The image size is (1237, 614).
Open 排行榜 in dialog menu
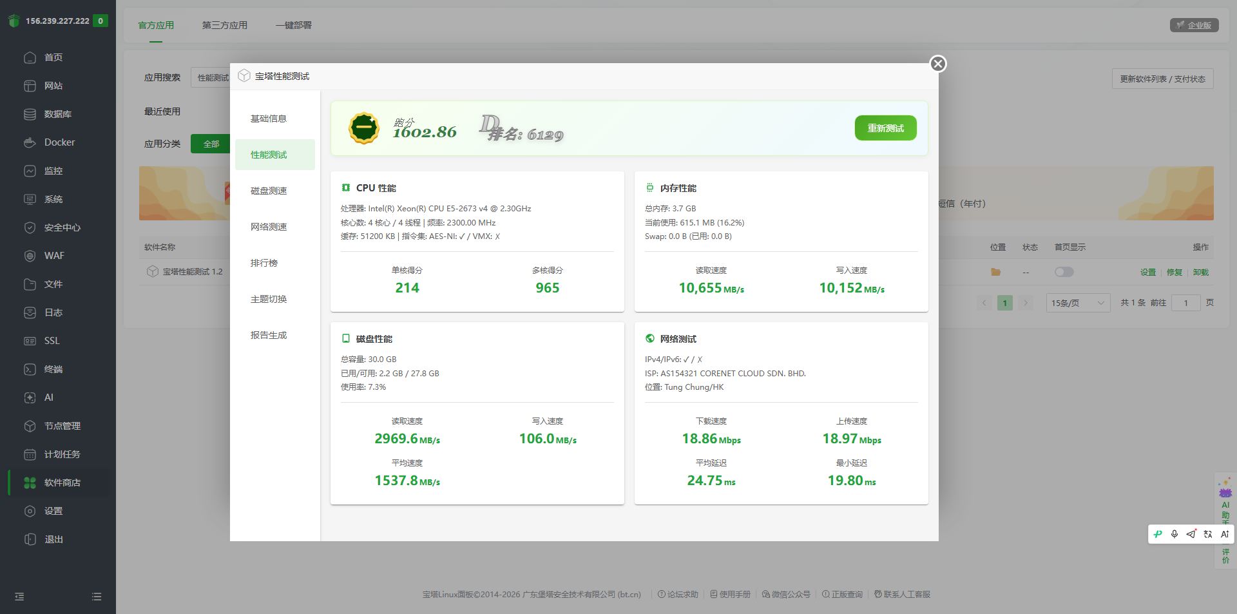[x=275, y=263]
